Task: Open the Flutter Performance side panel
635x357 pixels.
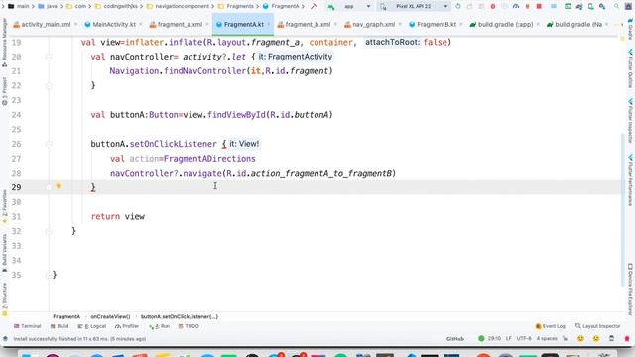Action: coord(630,179)
